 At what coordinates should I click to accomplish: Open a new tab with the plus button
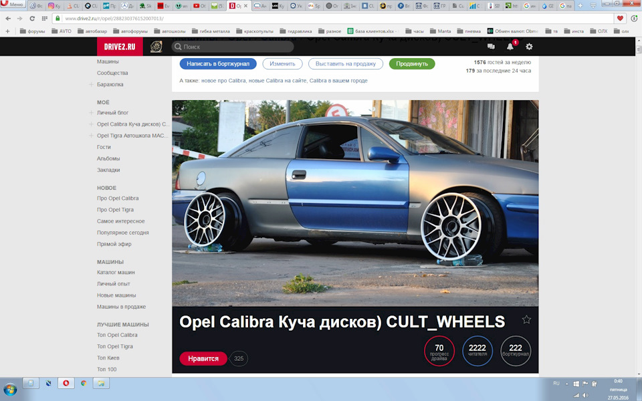point(580,6)
